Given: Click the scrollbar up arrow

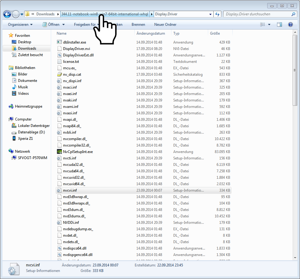Looking at the screenshot, I should click(x=295, y=32).
